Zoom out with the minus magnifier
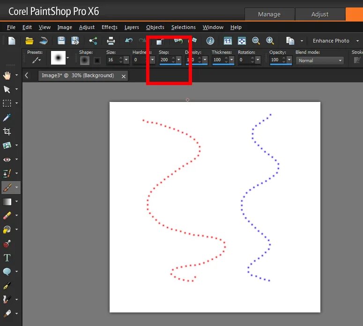The height and width of the screenshot is (326, 363). coord(256,41)
